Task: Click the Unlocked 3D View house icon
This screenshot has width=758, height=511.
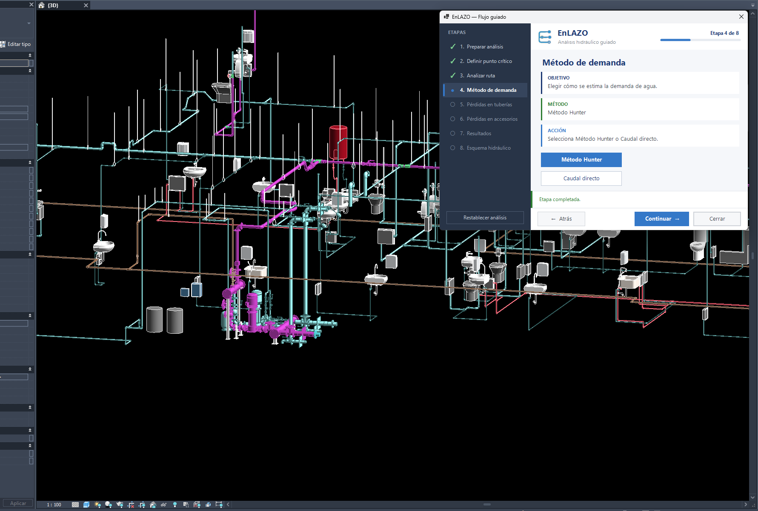Action: pyautogui.click(x=153, y=505)
